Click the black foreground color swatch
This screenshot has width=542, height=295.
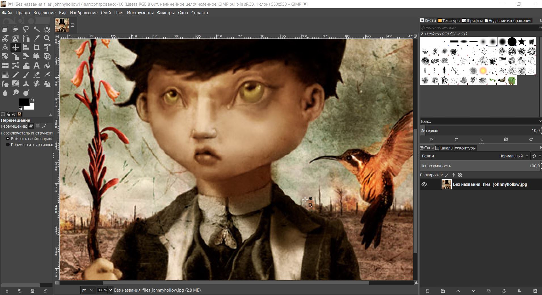(x=24, y=102)
